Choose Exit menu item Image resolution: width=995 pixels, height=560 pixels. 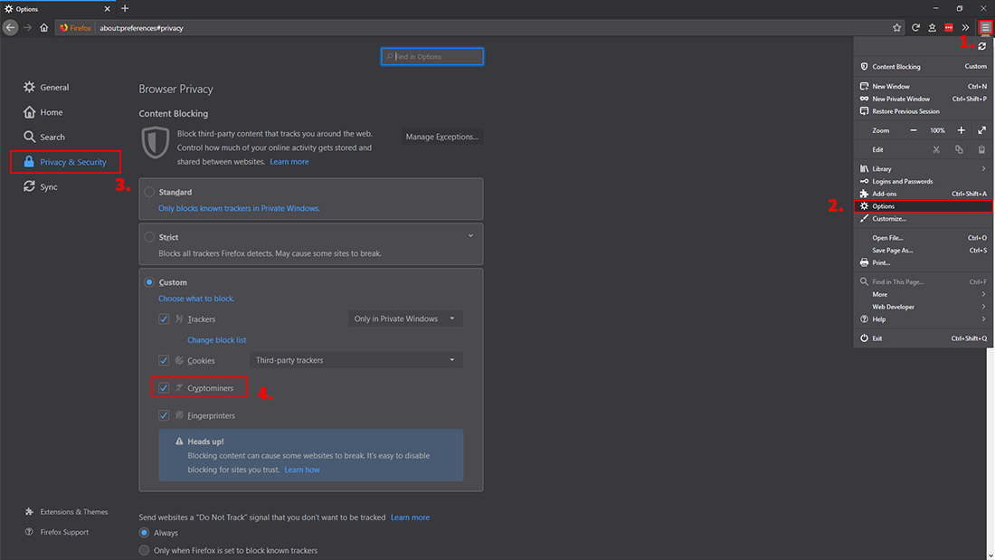[923, 338]
